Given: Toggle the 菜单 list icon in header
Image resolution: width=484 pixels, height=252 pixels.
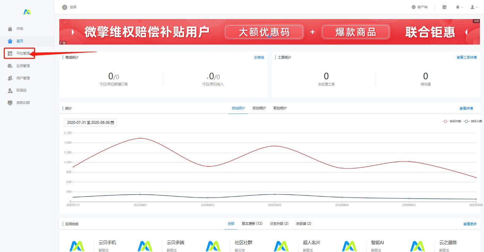Looking at the screenshot, I should [x=65, y=7].
